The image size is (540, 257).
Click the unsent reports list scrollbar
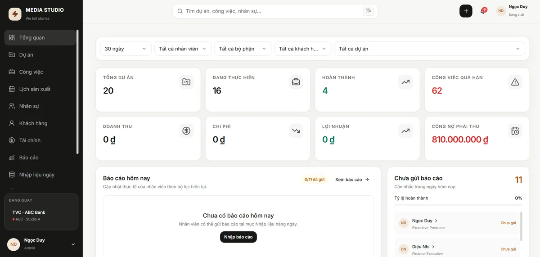(522, 226)
